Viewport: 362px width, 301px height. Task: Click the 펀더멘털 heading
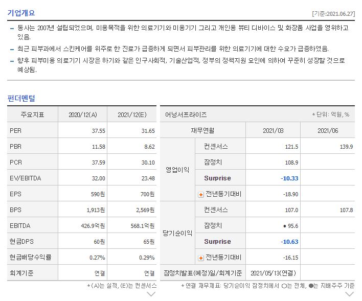21,98
